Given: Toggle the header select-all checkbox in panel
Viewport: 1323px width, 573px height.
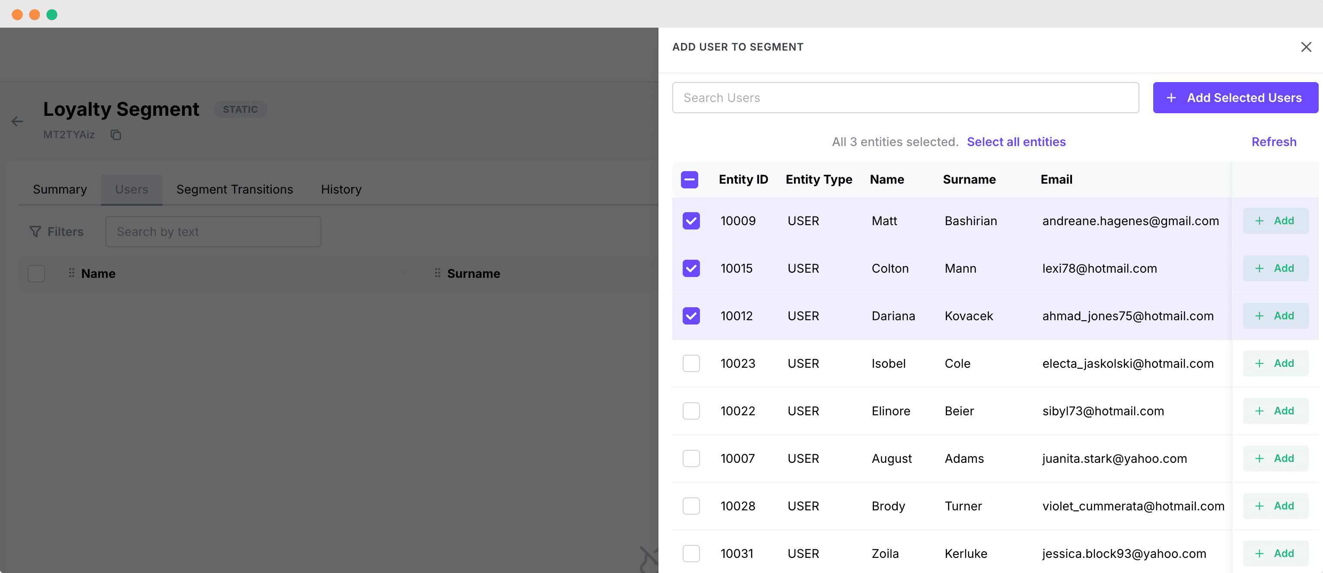Looking at the screenshot, I should (x=690, y=180).
